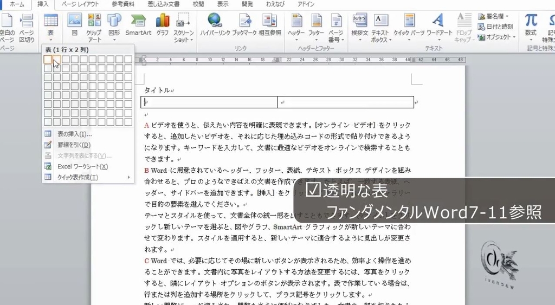Image resolution: width=555 pixels, height=305 pixels.
Task: Insert a ハイパーリンク hyperlink
Action: [x=215, y=25]
